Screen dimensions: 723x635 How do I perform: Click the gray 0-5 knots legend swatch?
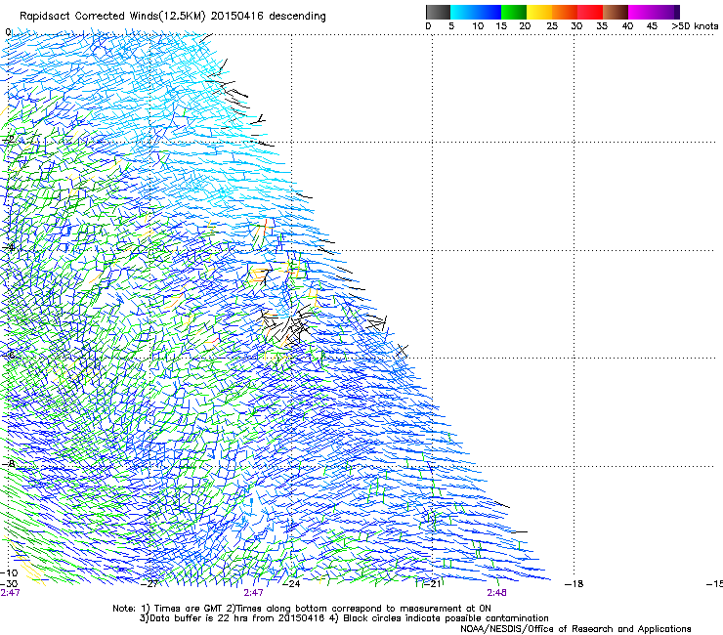[x=438, y=12]
